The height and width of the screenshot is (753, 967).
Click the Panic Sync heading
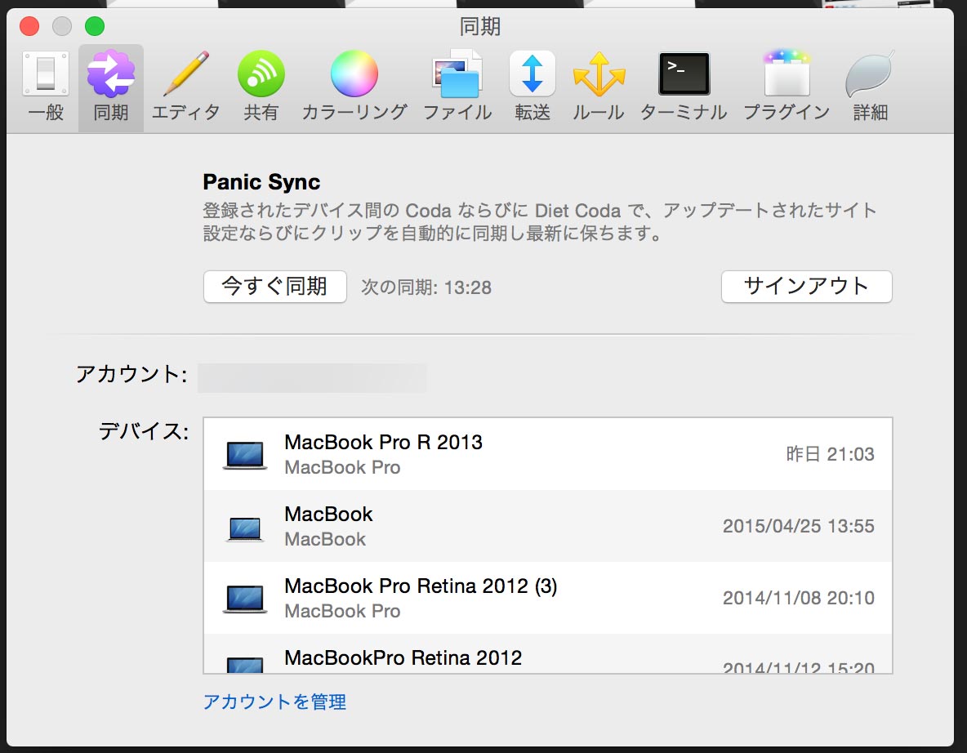point(261,182)
